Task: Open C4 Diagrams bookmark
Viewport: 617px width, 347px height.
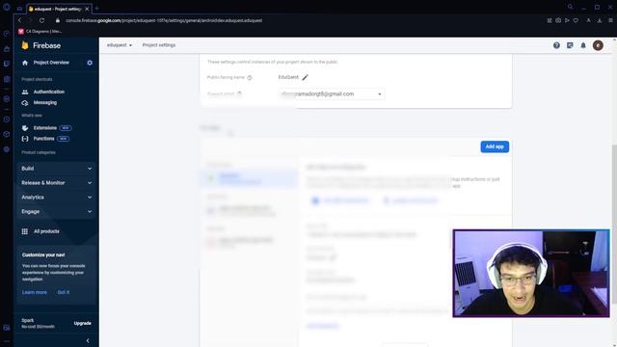Action: pos(40,32)
